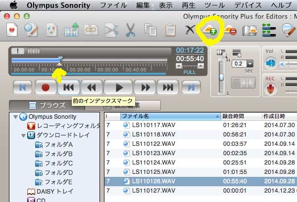Click the rewind button
This screenshot has width=297, height=202.
(x=92, y=87)
